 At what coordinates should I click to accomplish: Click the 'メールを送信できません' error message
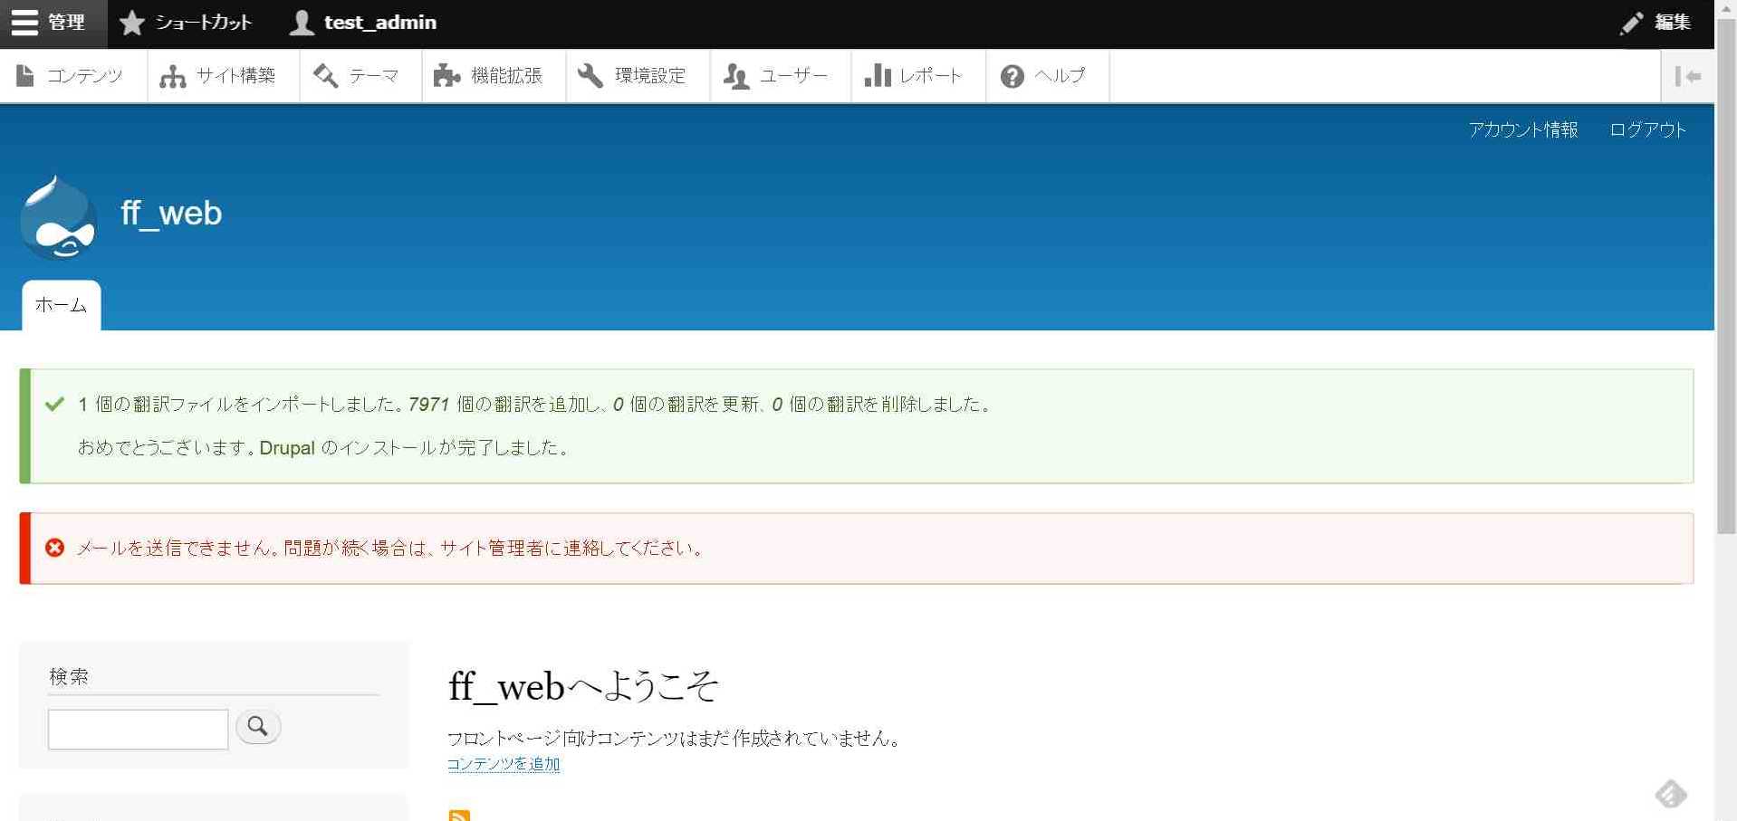pyautogui.click(x=391, y=549)
